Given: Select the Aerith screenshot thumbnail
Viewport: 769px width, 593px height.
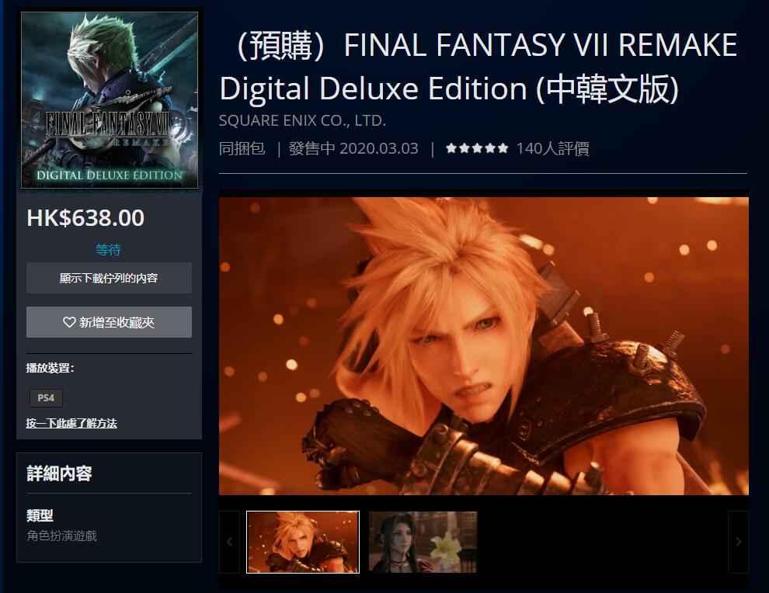Looking at the screenshot, I should click(x=423, y=542).
